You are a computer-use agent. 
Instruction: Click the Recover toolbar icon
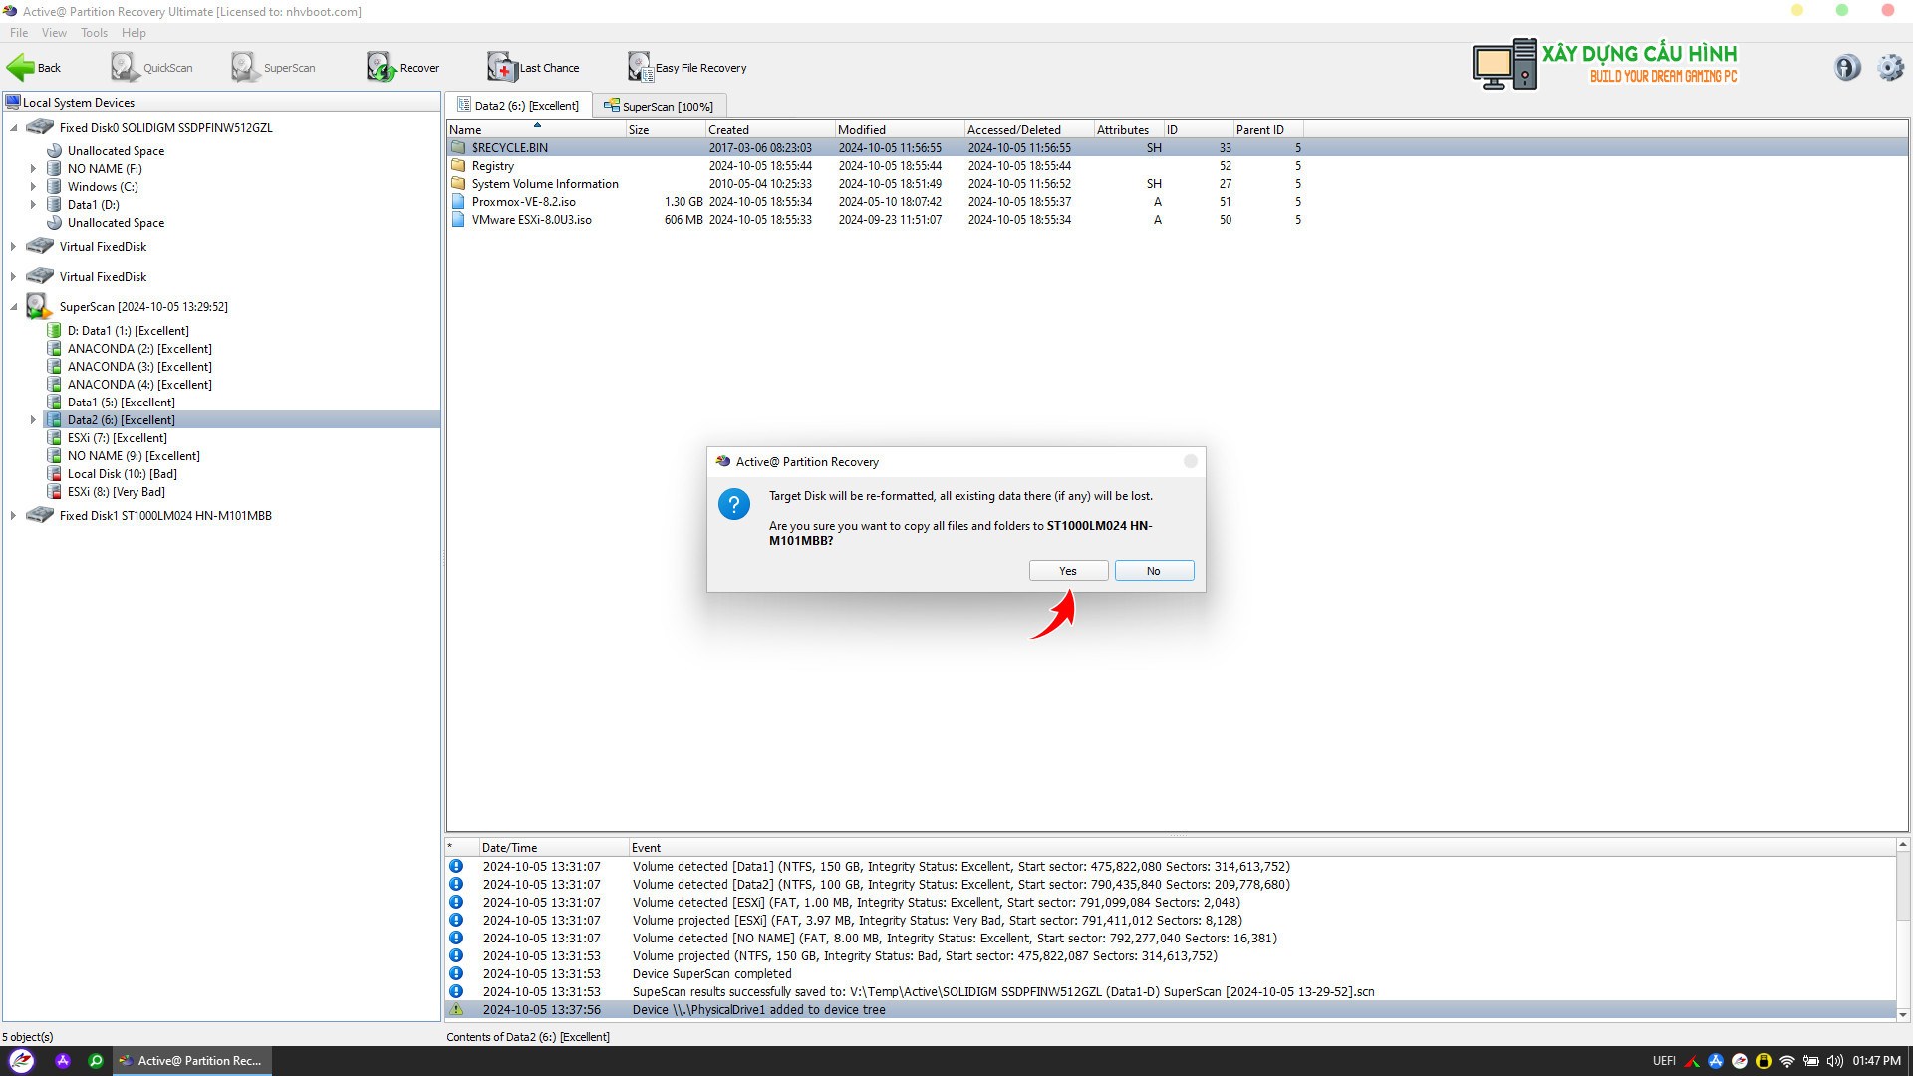381,68
